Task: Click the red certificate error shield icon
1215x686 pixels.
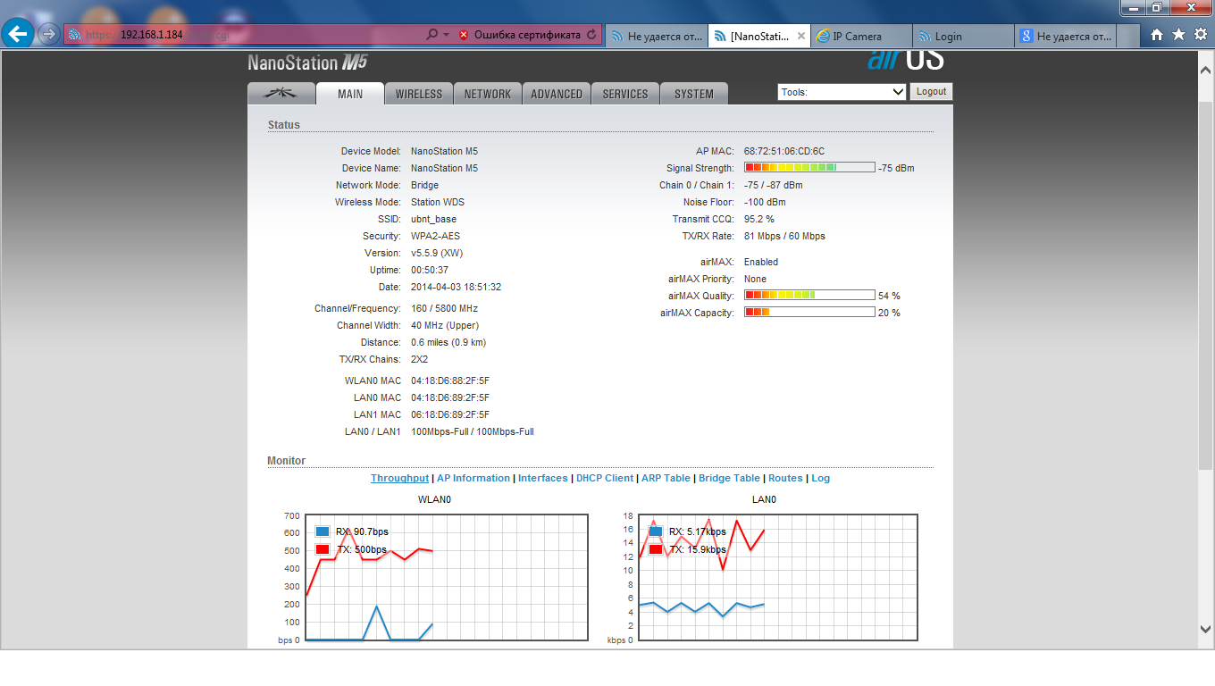Action: pos(464,35)
